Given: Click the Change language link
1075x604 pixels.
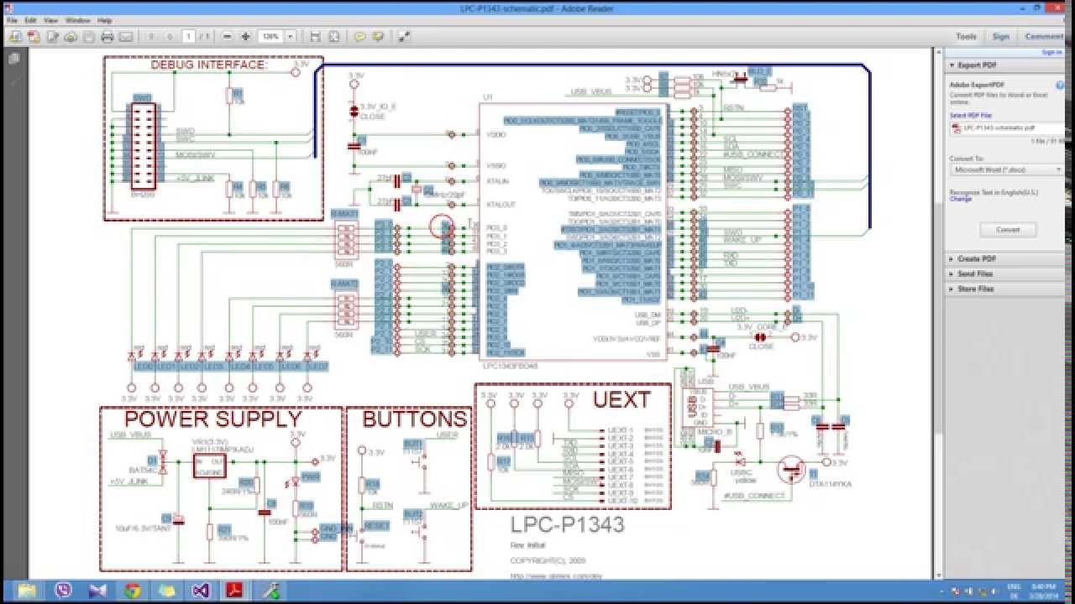Looking at the screenshot, I should tap(961, 200).
